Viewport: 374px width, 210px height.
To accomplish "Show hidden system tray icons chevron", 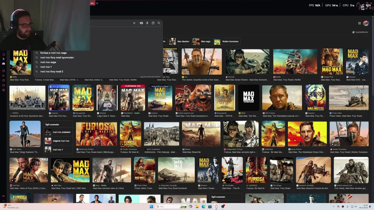I will pyautogui.click(x=333, y=206).
